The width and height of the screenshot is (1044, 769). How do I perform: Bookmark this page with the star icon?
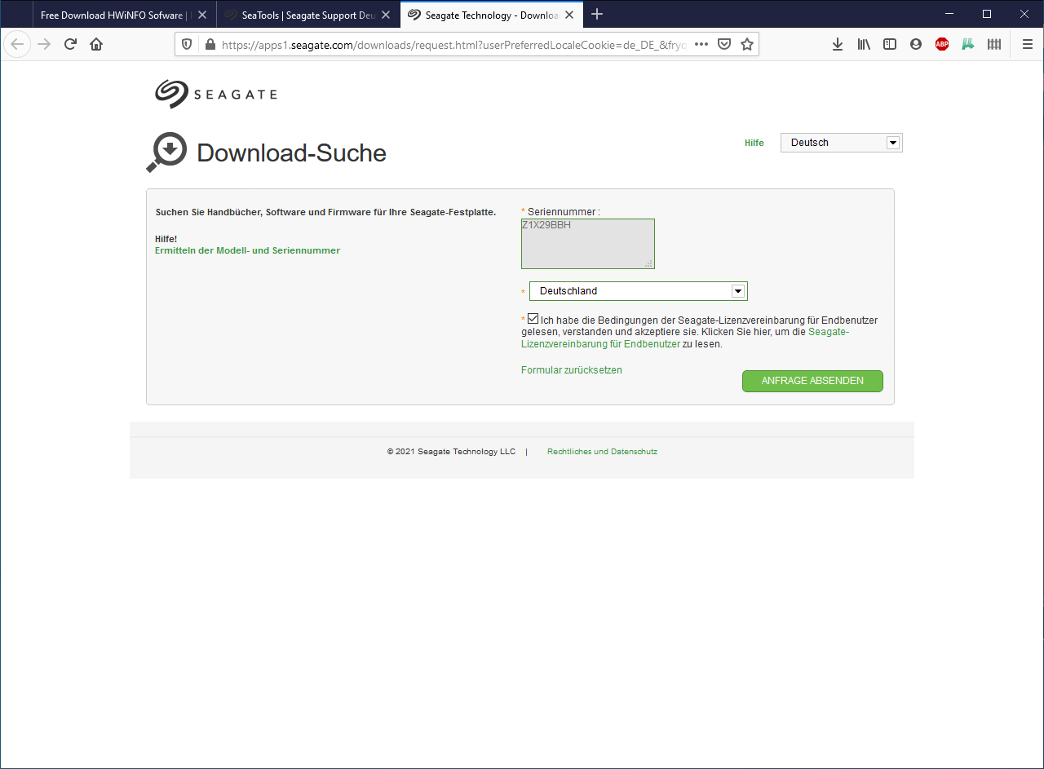pos(746,44)
